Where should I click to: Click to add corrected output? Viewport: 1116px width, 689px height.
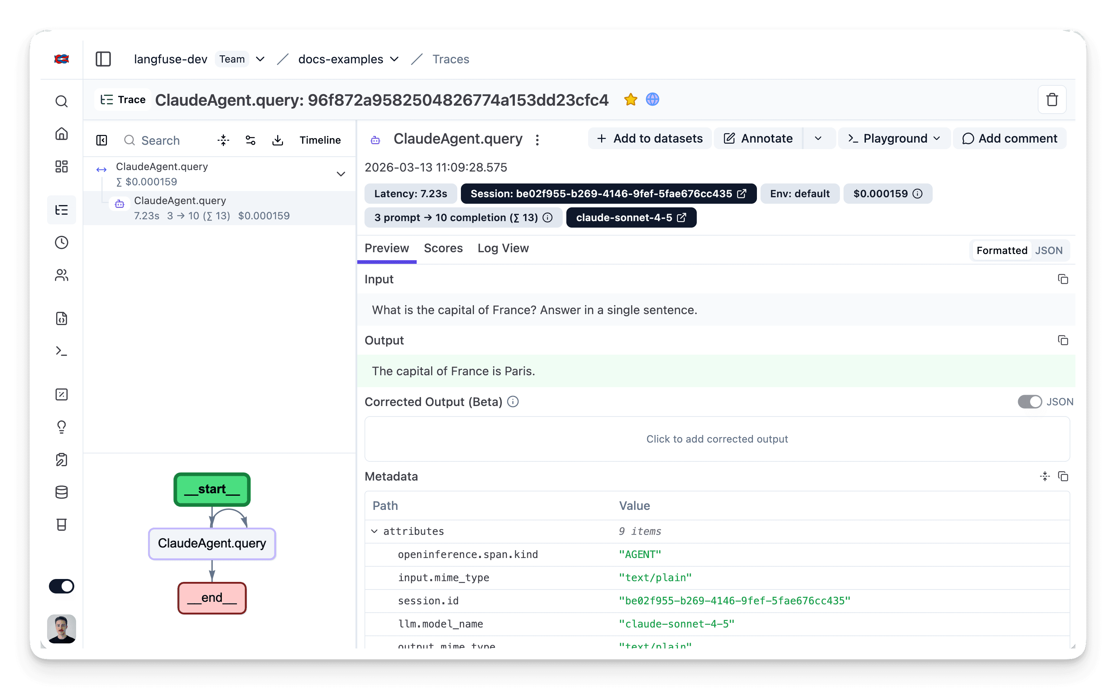(716, 439)
